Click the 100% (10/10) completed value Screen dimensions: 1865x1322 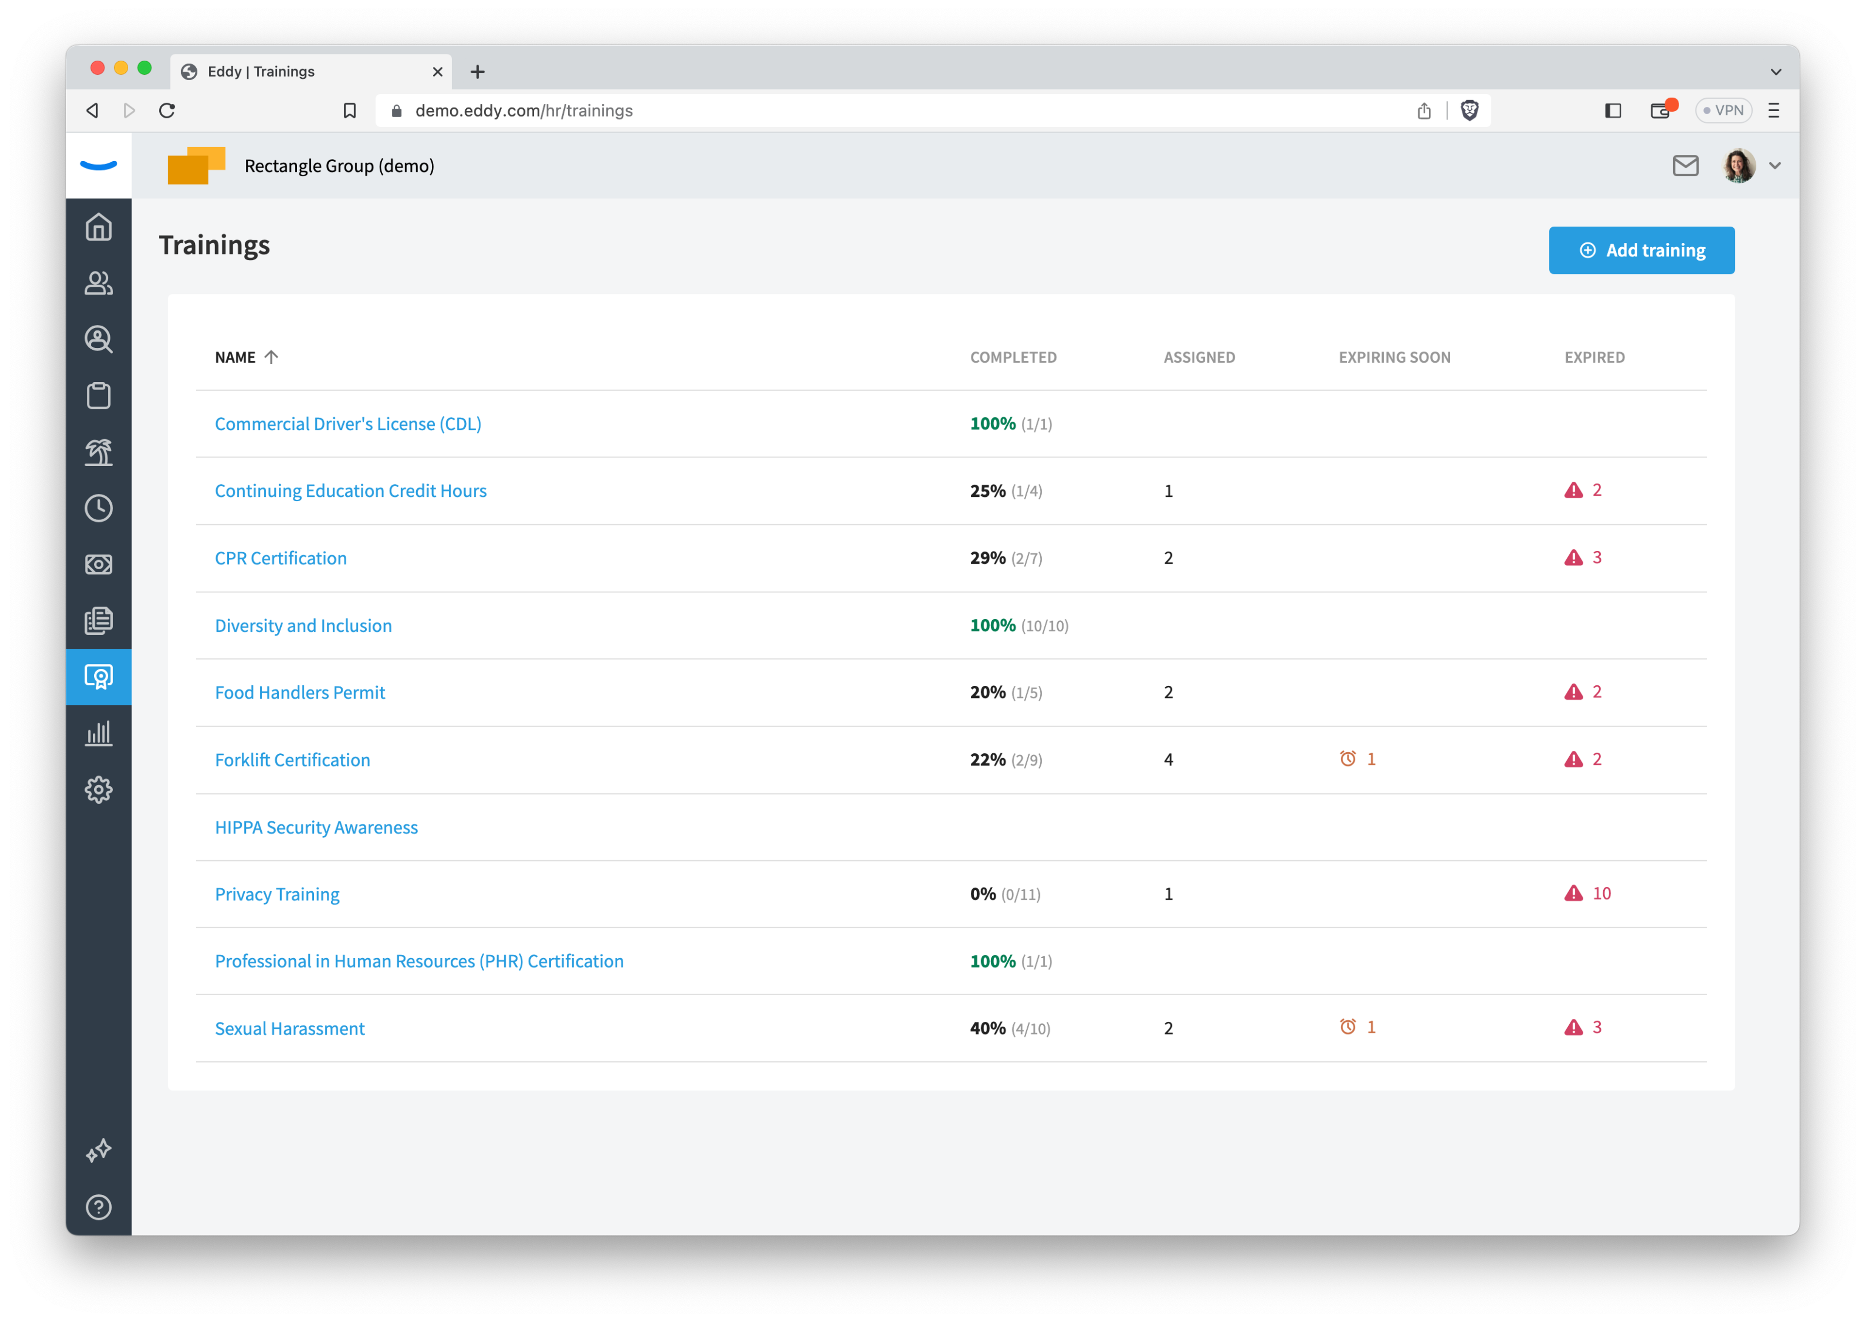[x=1019, y=625]
